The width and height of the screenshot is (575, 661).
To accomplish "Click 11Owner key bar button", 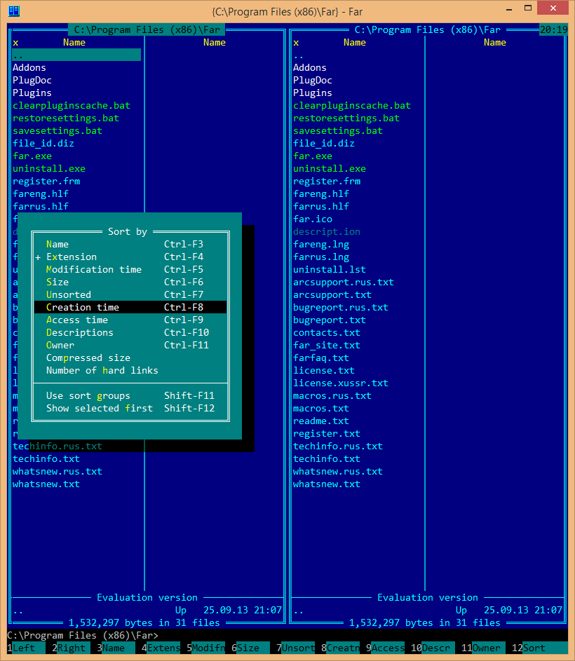I will (483, 648).
